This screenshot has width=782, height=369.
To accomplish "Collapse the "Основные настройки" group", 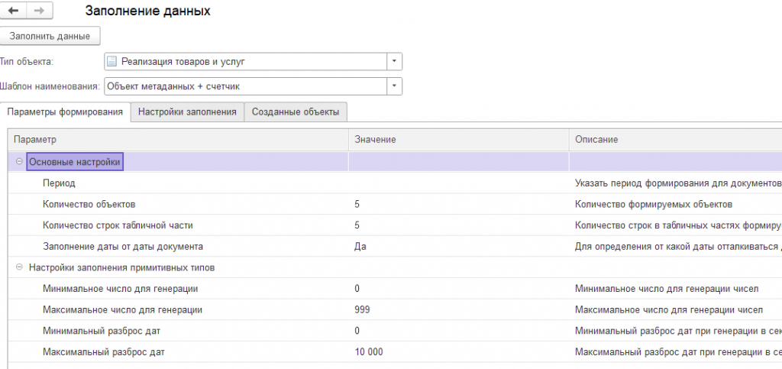I will click(18, 161).
